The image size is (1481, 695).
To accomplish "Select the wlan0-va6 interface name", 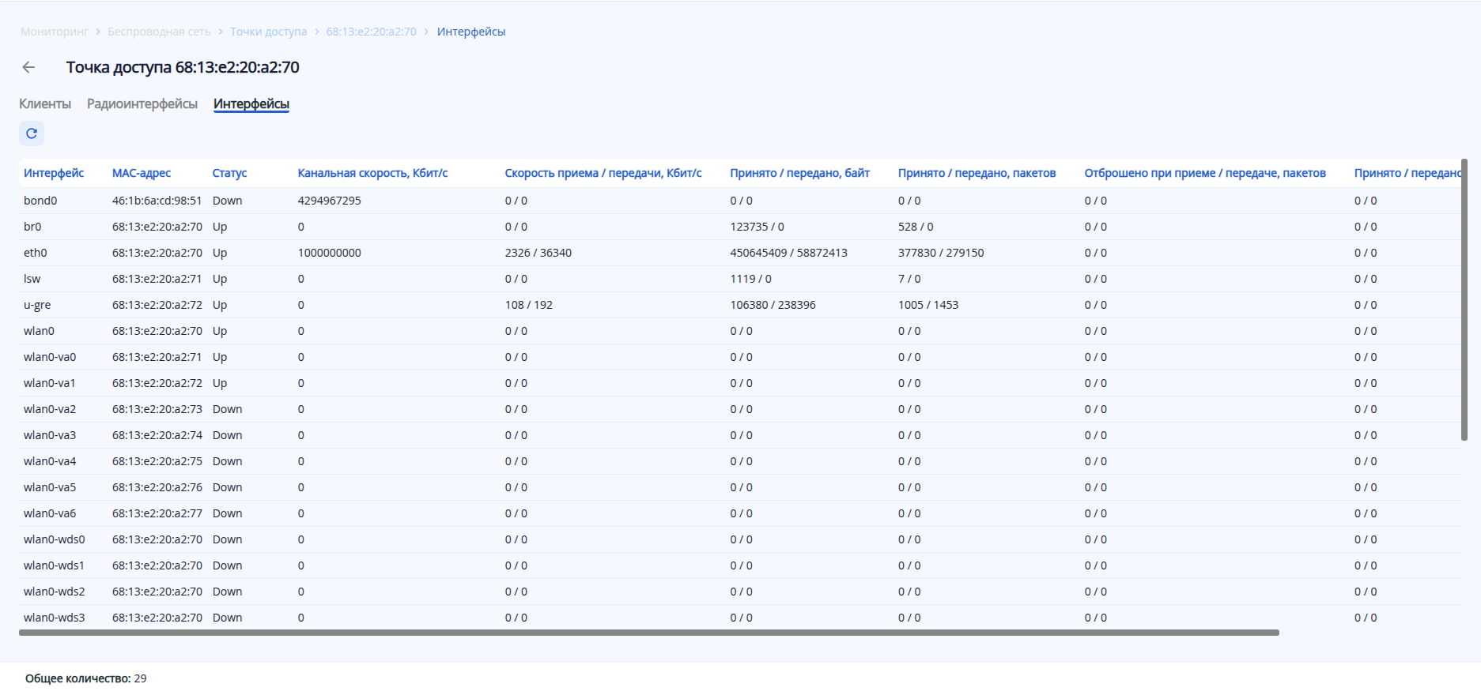I will (x=50, y=513).
